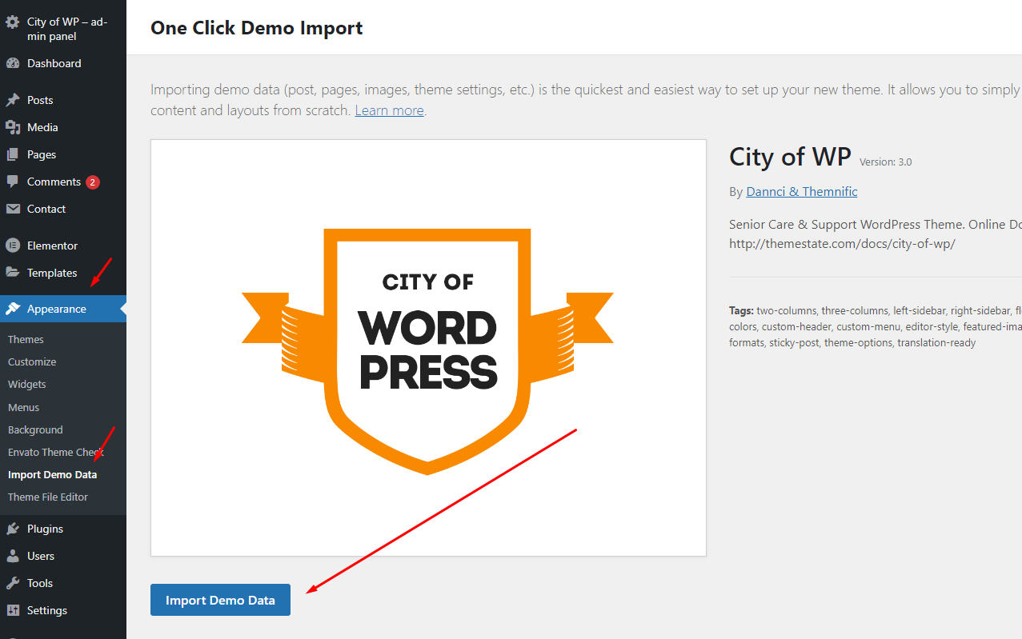The height and width of the screenshot is (639, 1022).
Task: Click the Elementor logo icon
Action: click(13, 246)
